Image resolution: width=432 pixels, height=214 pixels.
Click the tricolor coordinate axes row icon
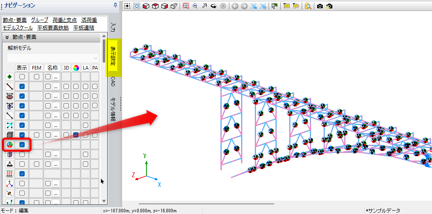tap(10, 183)
